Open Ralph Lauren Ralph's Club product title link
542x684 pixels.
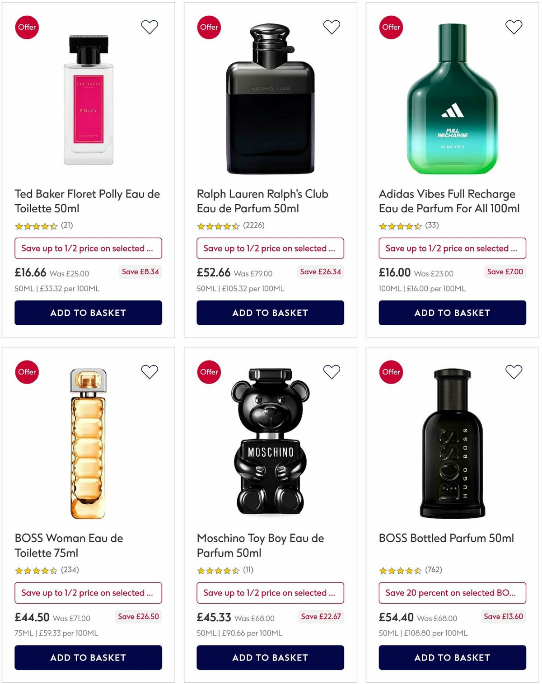pyautogui.click(x=262, y=201)
